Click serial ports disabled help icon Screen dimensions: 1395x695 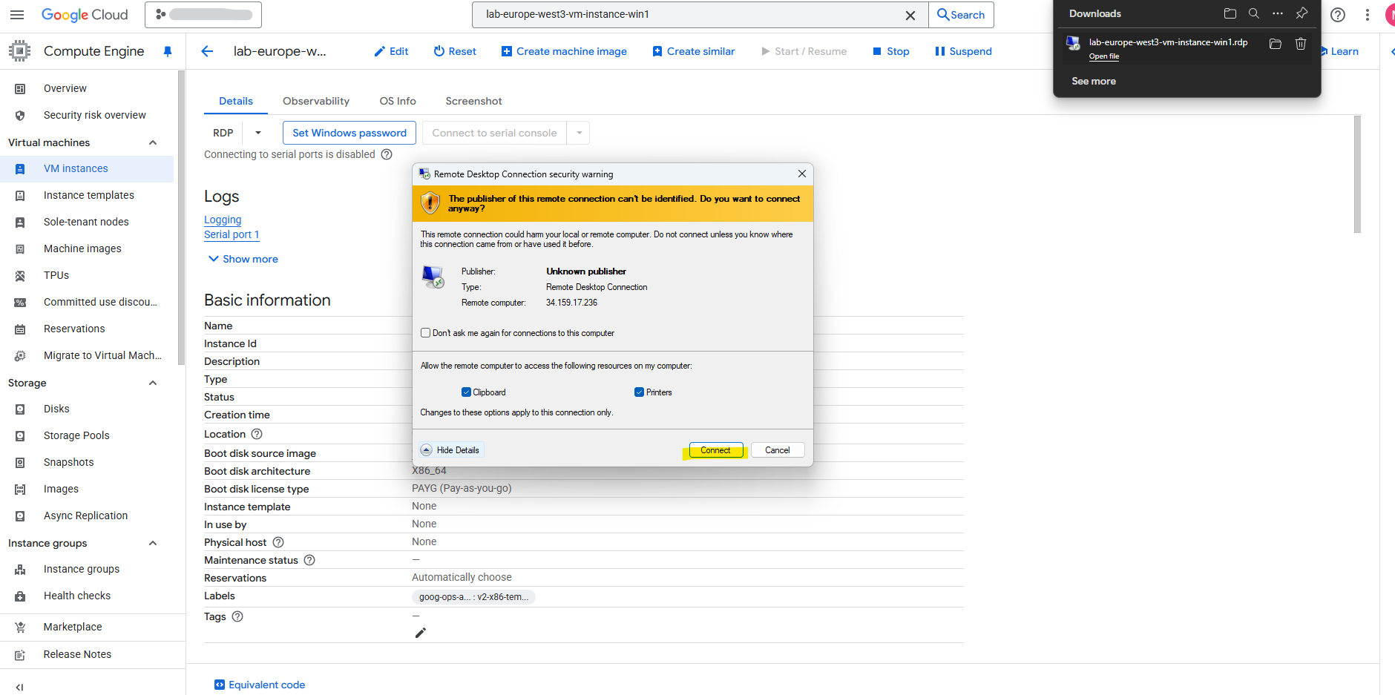[387, 154]
